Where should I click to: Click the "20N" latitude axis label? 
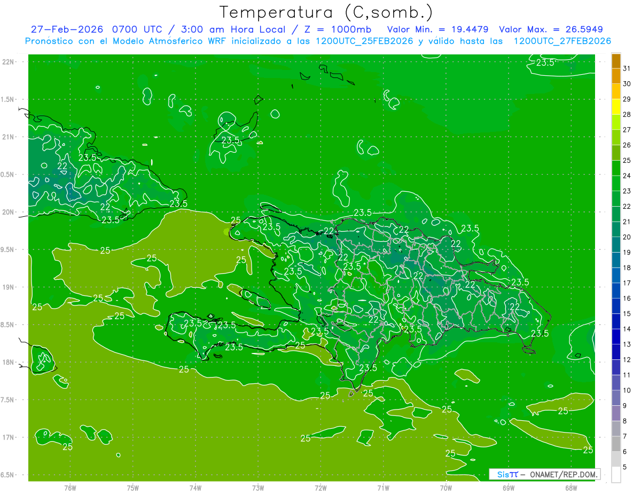pos(9,212)
